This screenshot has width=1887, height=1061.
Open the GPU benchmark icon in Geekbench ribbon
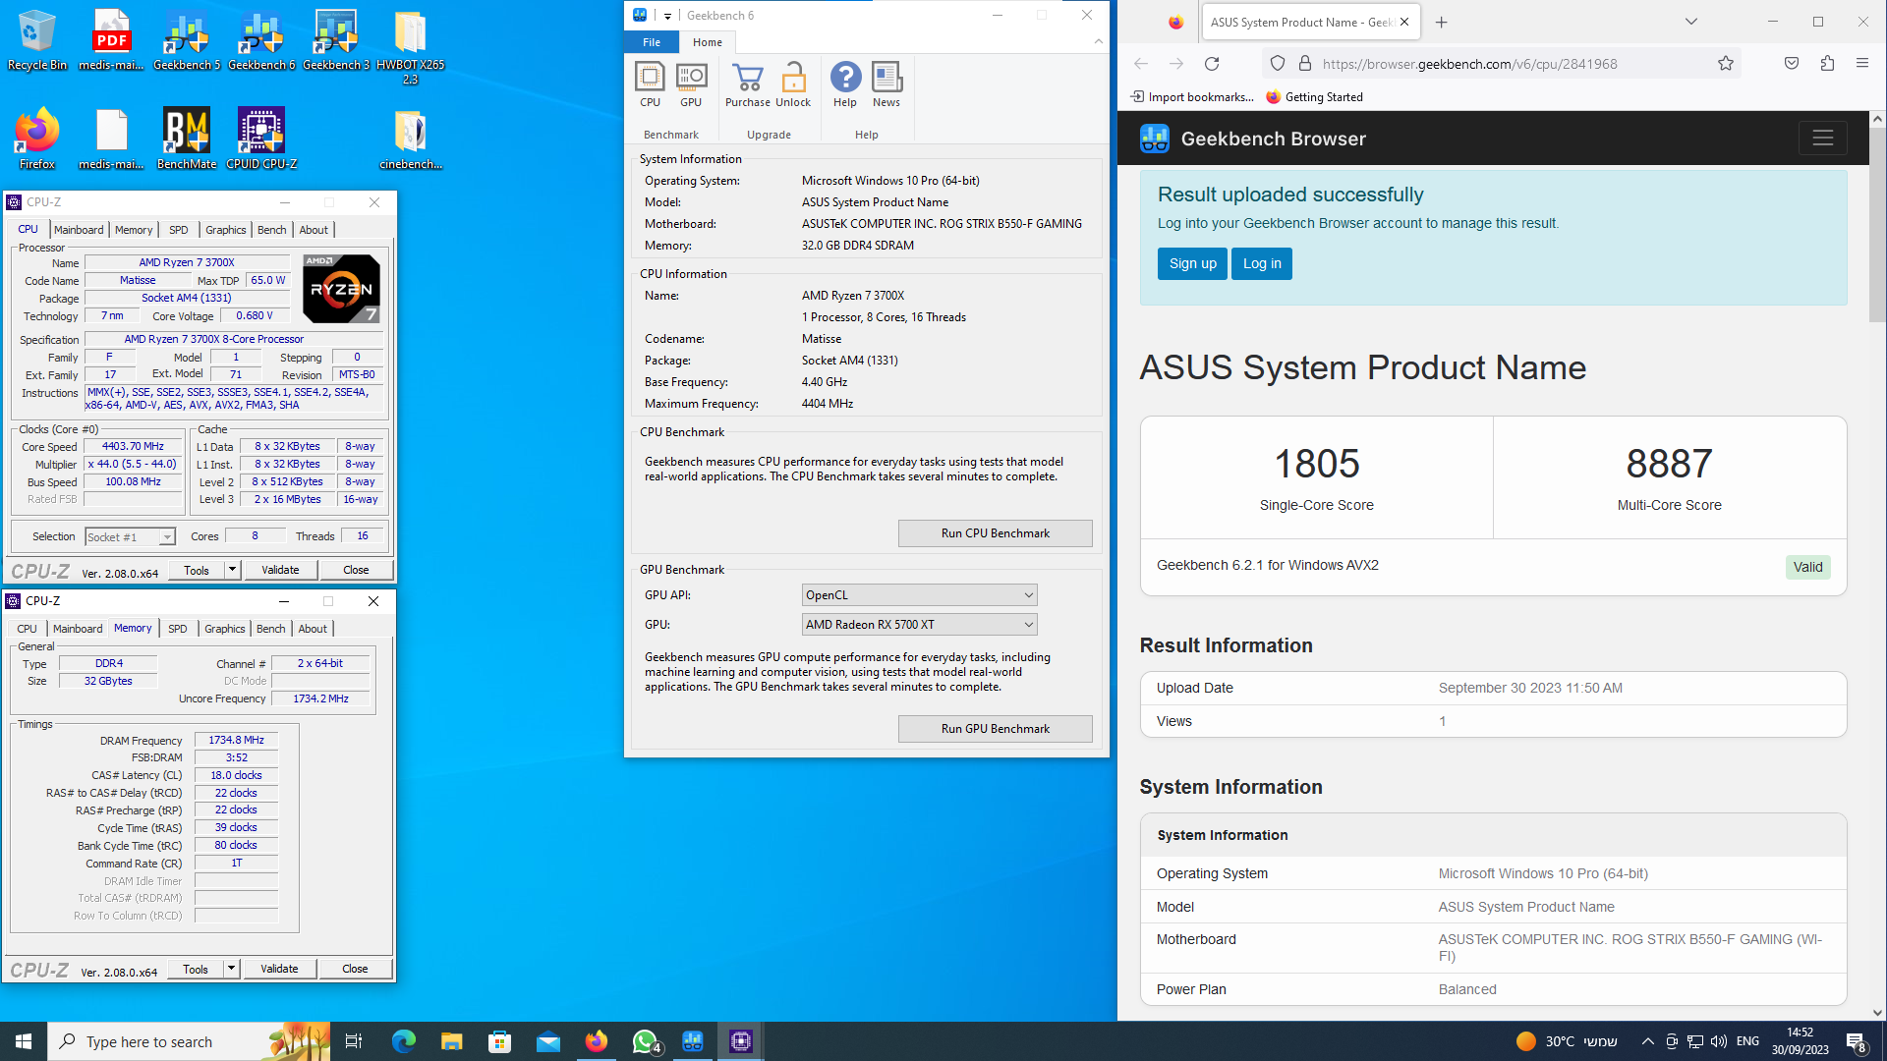tap(691, 84)
